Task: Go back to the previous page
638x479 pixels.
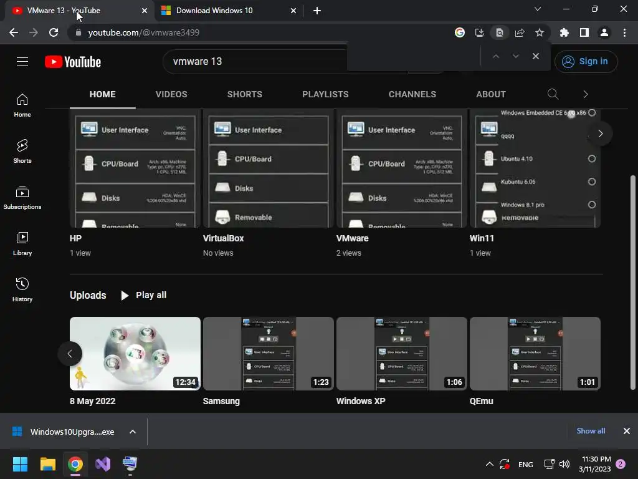Action: pyautogui.click(x=14, y=32)
